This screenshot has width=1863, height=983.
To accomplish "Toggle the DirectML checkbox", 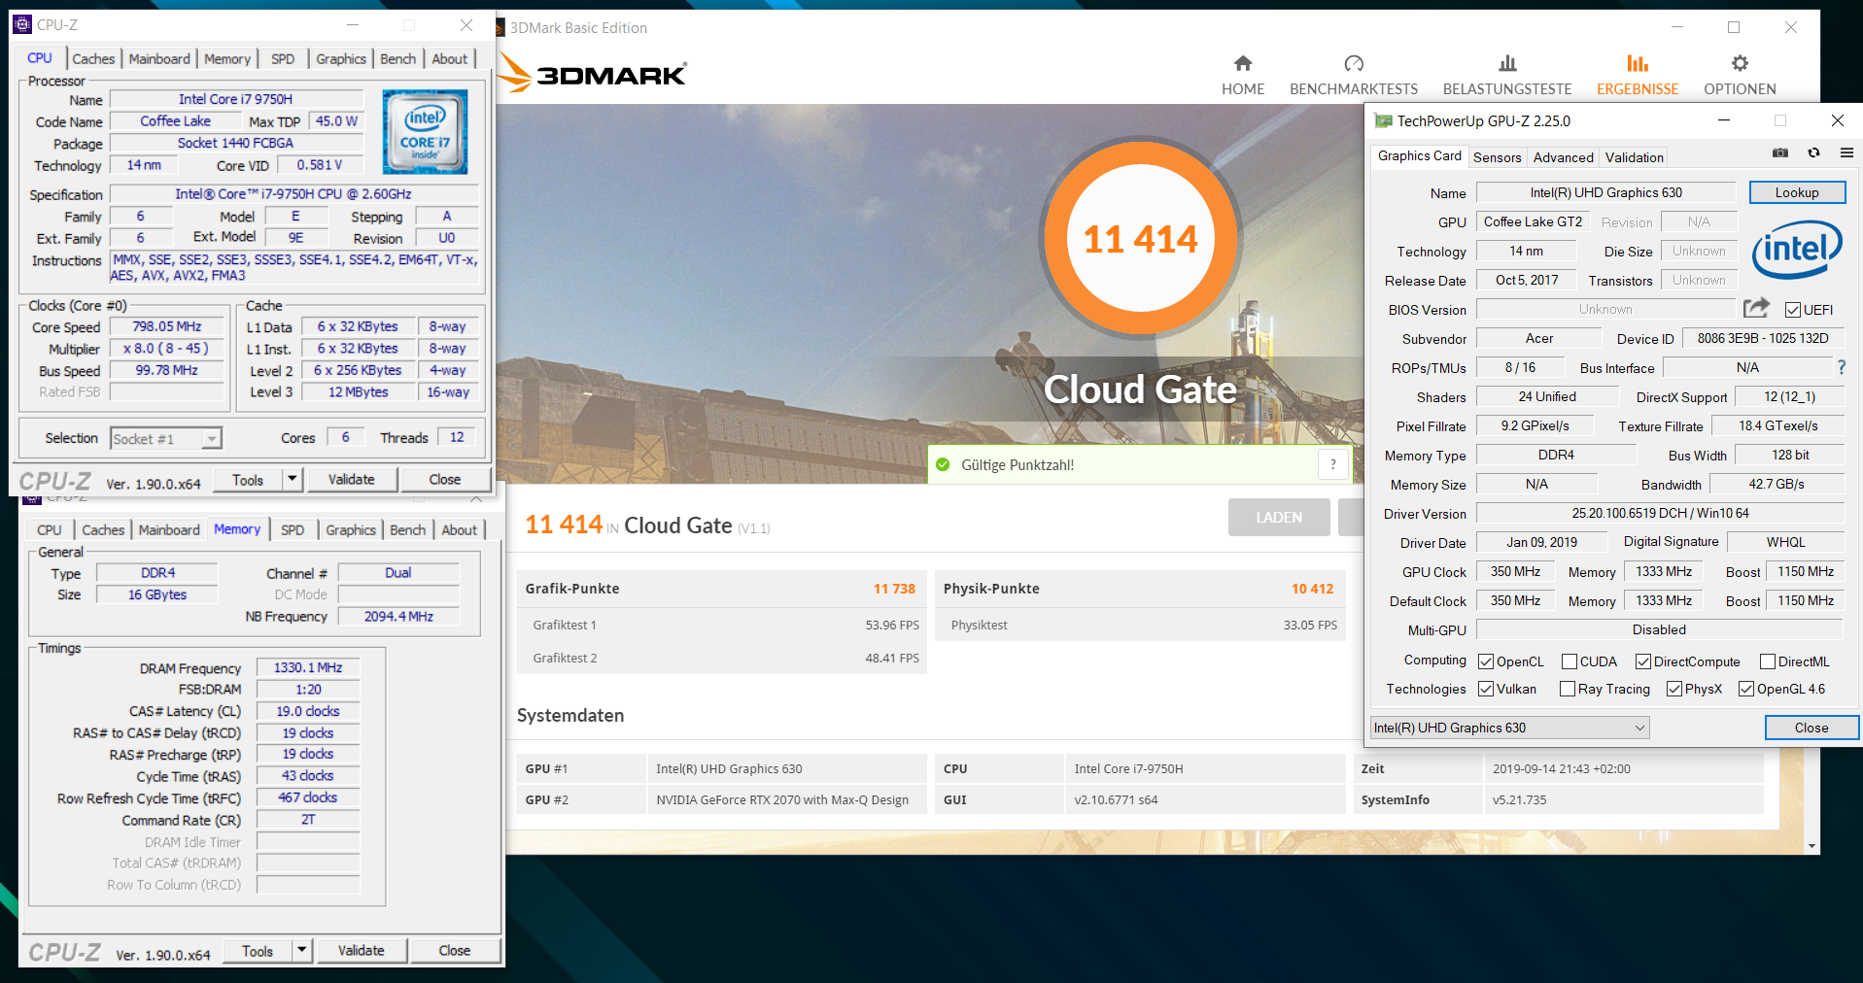I will click(x=1768, y=661).
